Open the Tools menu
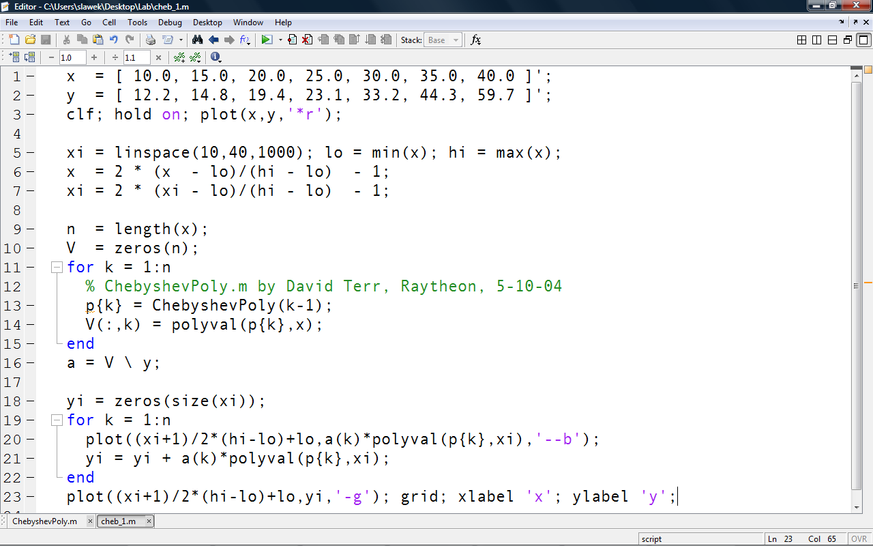 coord(137,23)
